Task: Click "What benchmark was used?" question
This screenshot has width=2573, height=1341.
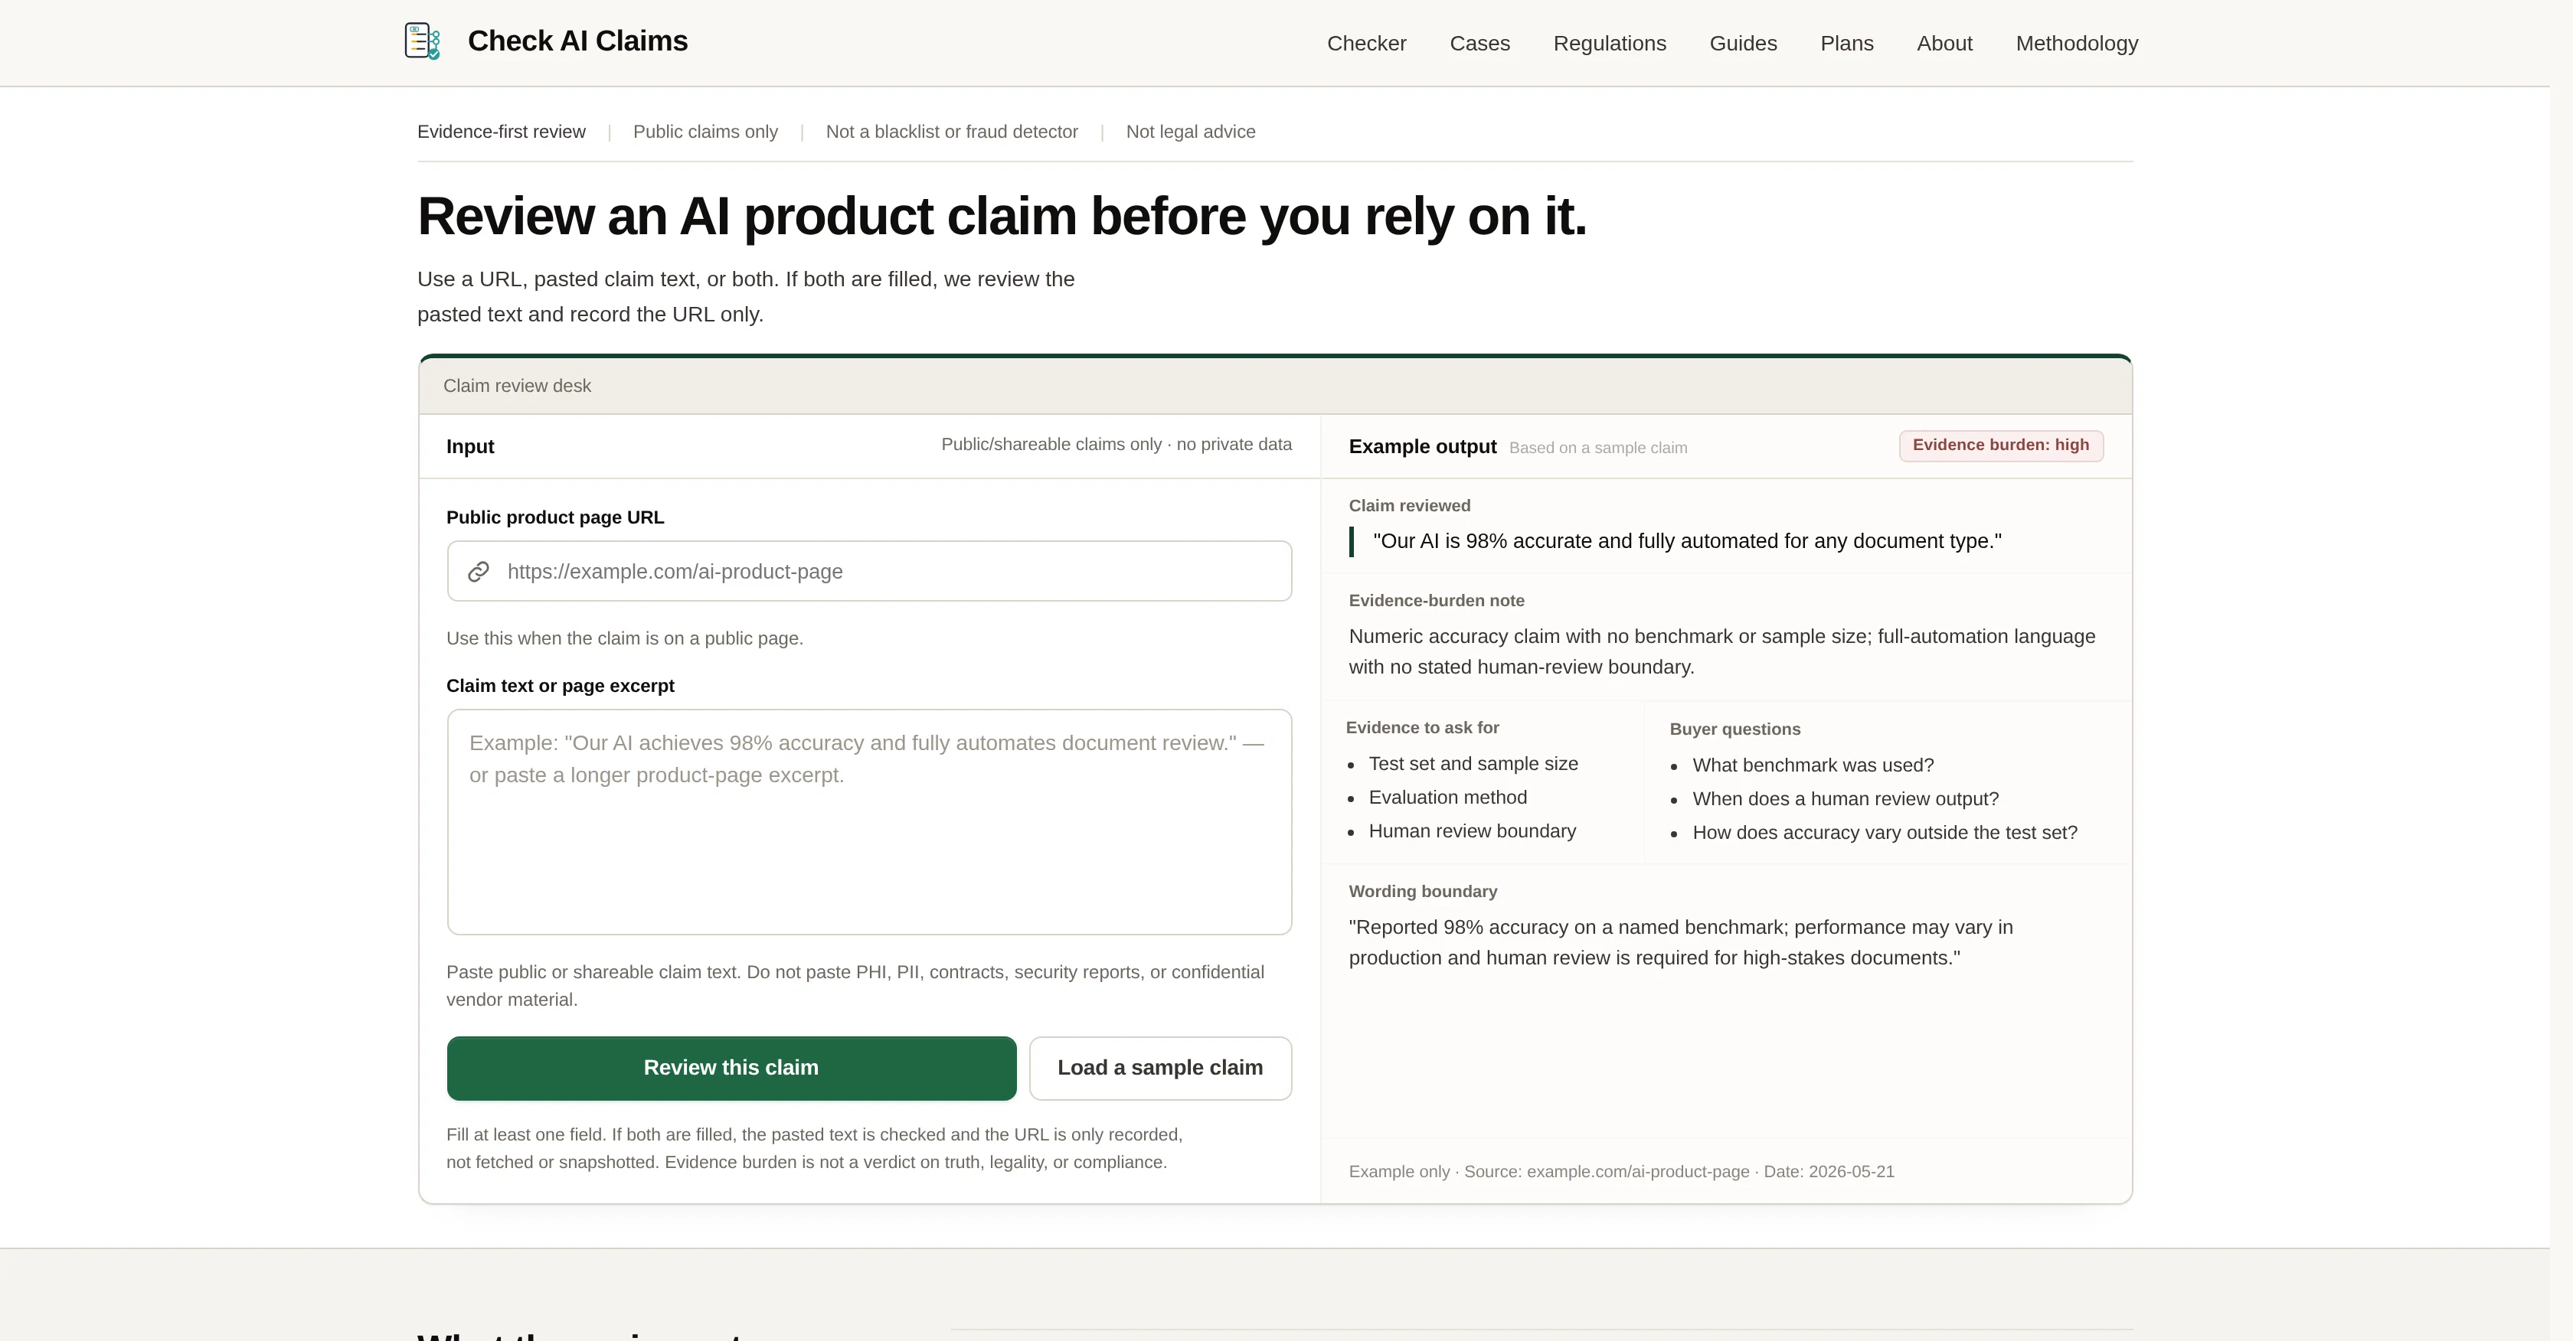Action: pos(1813,765)
